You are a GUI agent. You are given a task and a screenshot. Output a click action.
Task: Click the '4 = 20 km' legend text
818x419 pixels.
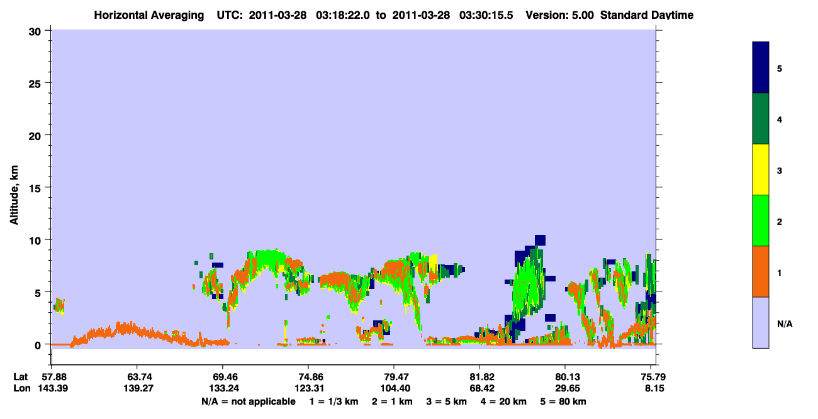pos(505,401)
